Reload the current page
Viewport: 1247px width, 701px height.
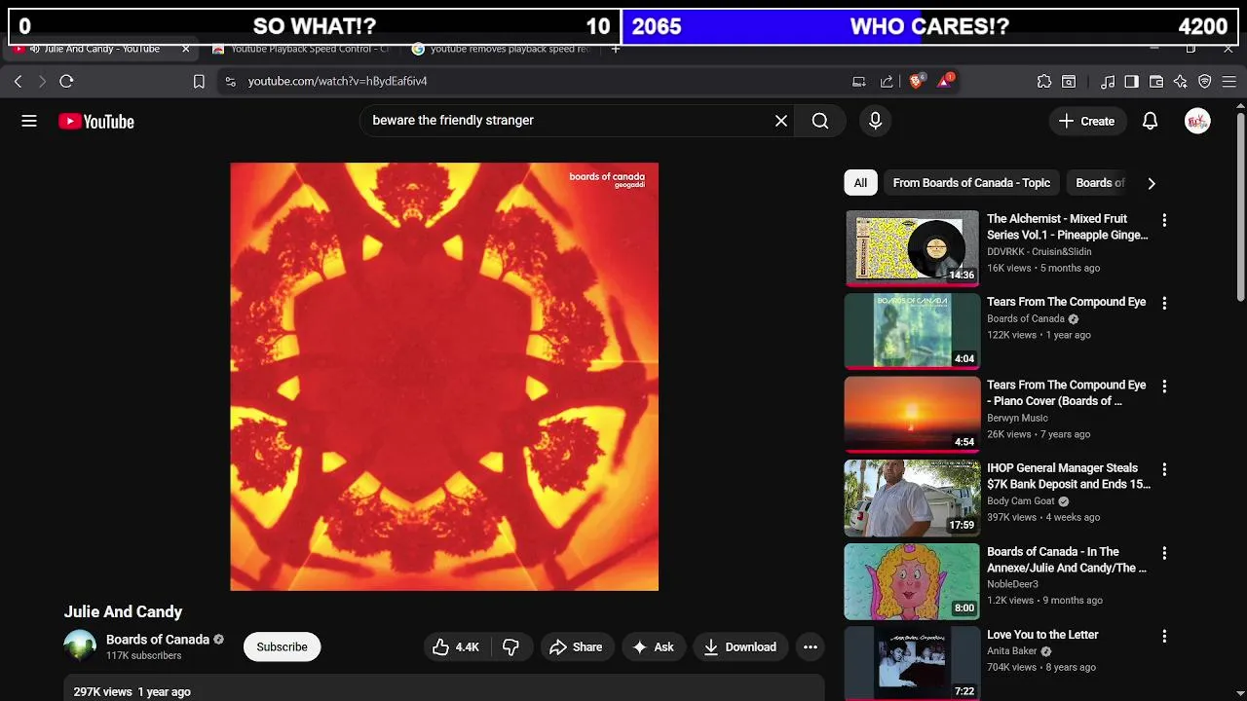tap(66, 82)
